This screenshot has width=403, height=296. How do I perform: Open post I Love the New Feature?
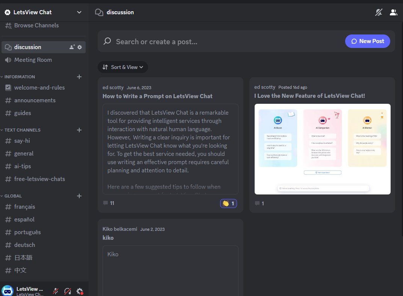[x=309, y=96]
